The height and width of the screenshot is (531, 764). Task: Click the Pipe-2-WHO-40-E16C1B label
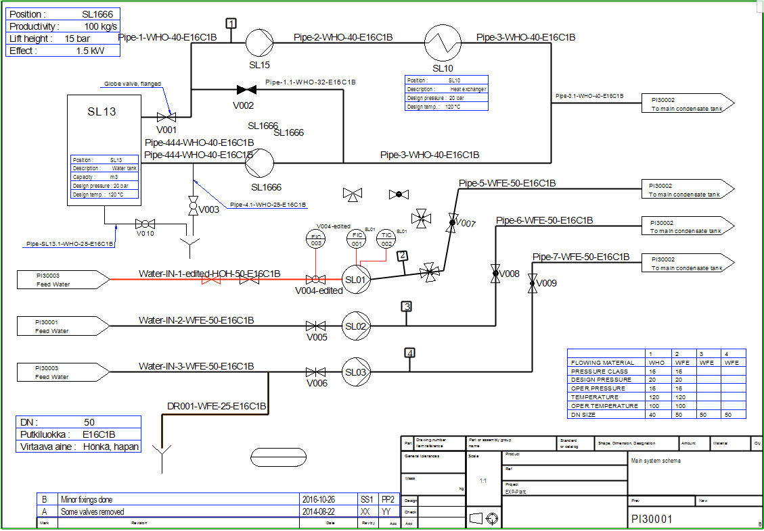coord(343,37)
